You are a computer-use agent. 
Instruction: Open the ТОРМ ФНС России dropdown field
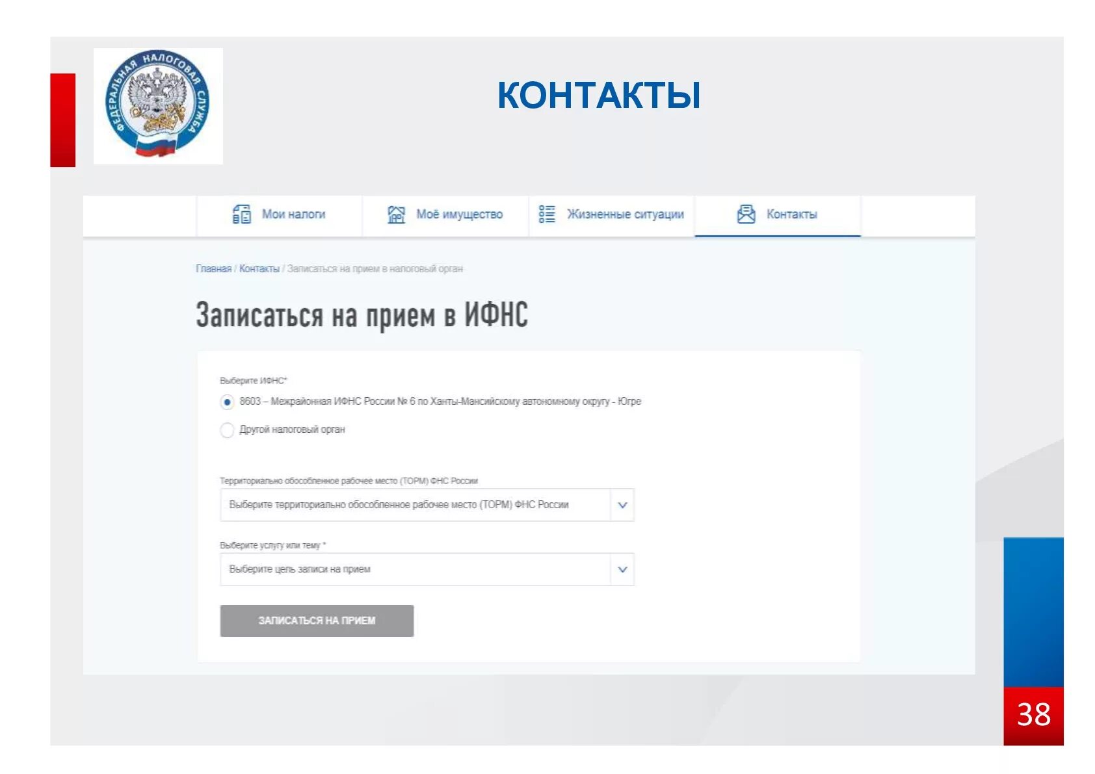(427, 505)
